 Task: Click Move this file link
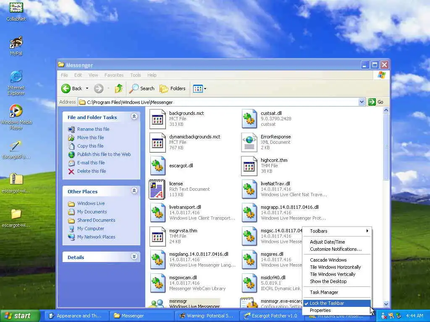pyautogui.click(x=91, y=138)
